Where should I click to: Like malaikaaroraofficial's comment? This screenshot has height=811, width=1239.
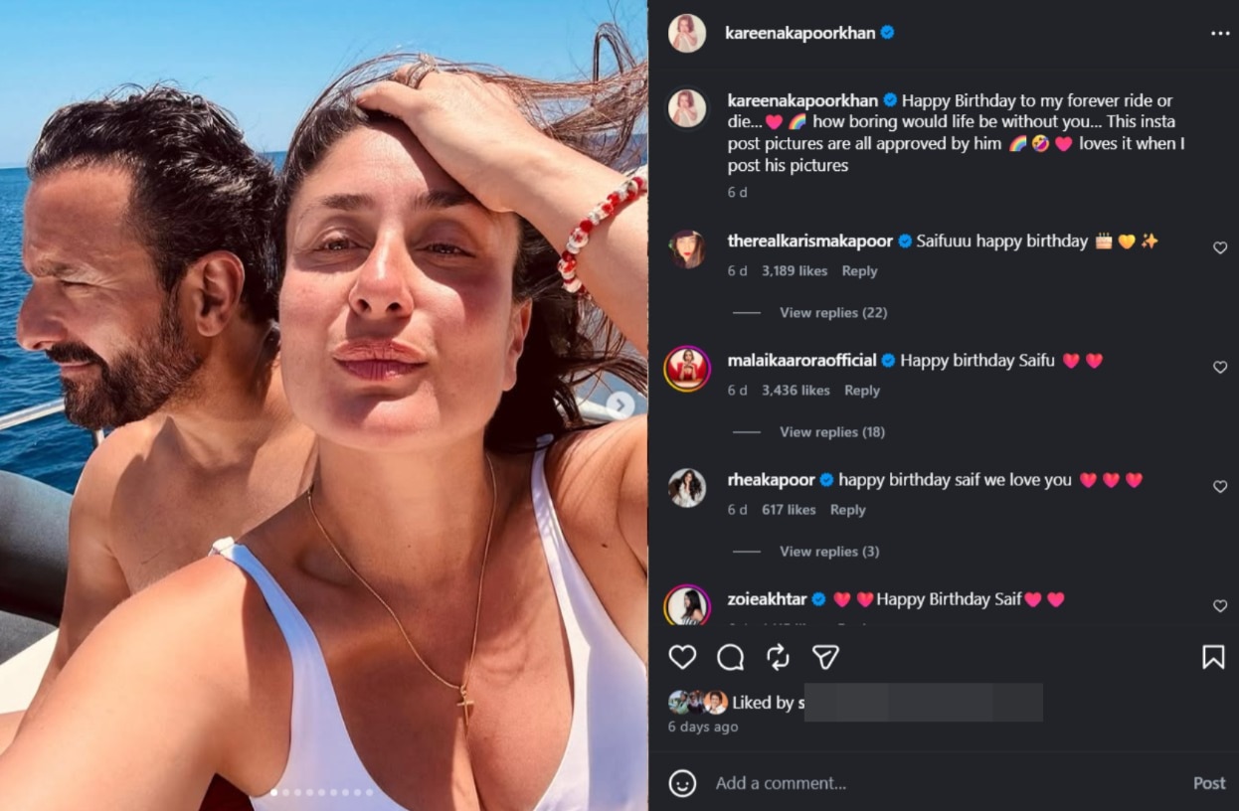coord(1220,368)
